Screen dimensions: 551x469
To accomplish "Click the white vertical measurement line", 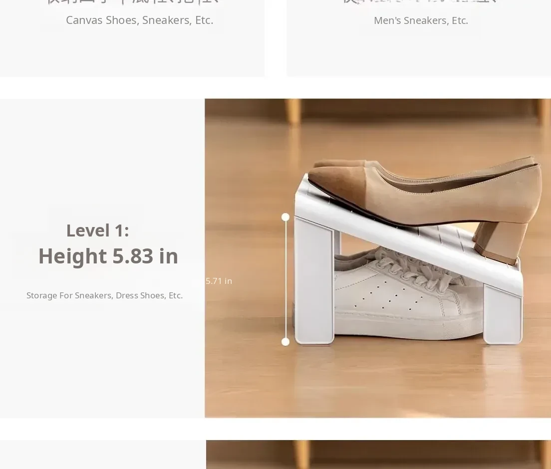I will click(x=286, y=279).
